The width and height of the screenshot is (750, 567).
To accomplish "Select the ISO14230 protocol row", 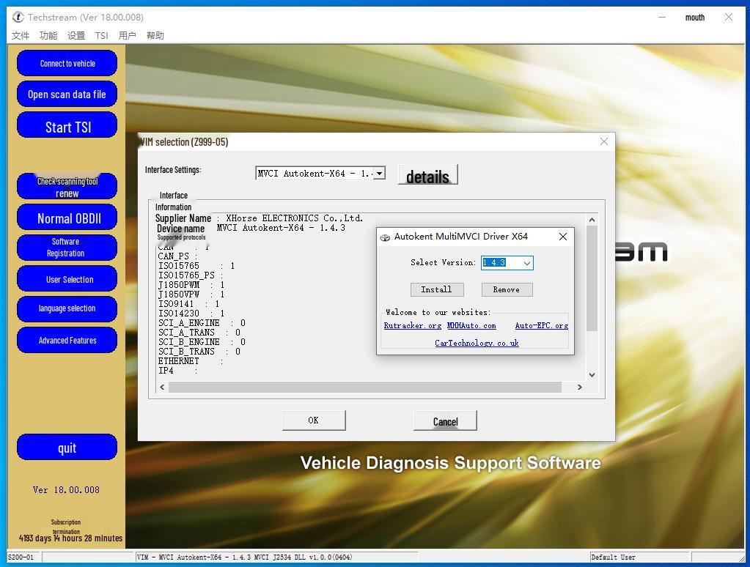I will [191, 314].
